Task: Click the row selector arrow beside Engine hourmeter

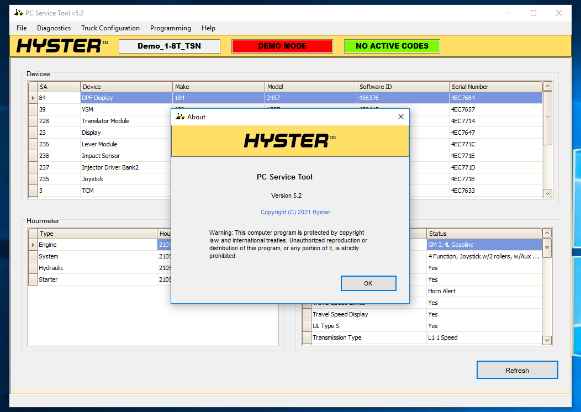Action: click(x=32, y=245)
